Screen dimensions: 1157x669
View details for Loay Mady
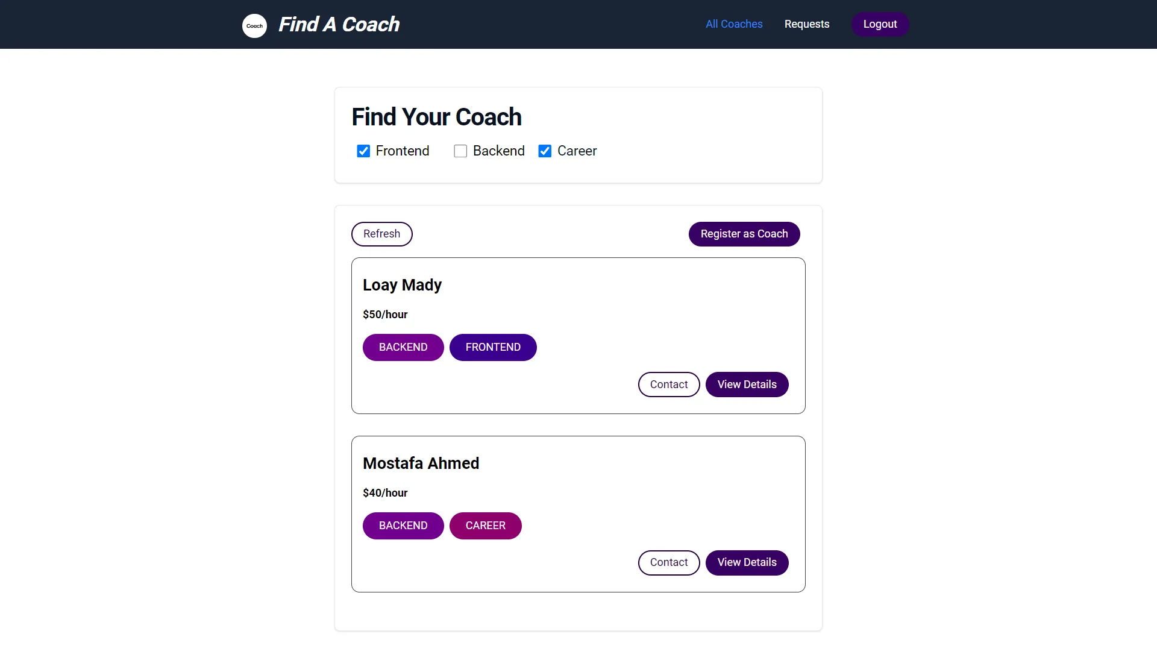[747, 384]
